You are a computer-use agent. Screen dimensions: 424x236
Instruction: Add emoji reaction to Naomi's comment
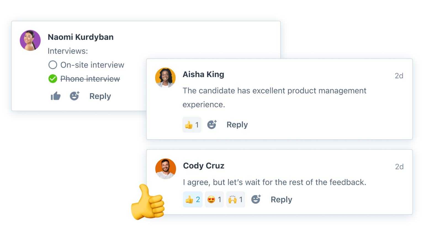point(74,96)
